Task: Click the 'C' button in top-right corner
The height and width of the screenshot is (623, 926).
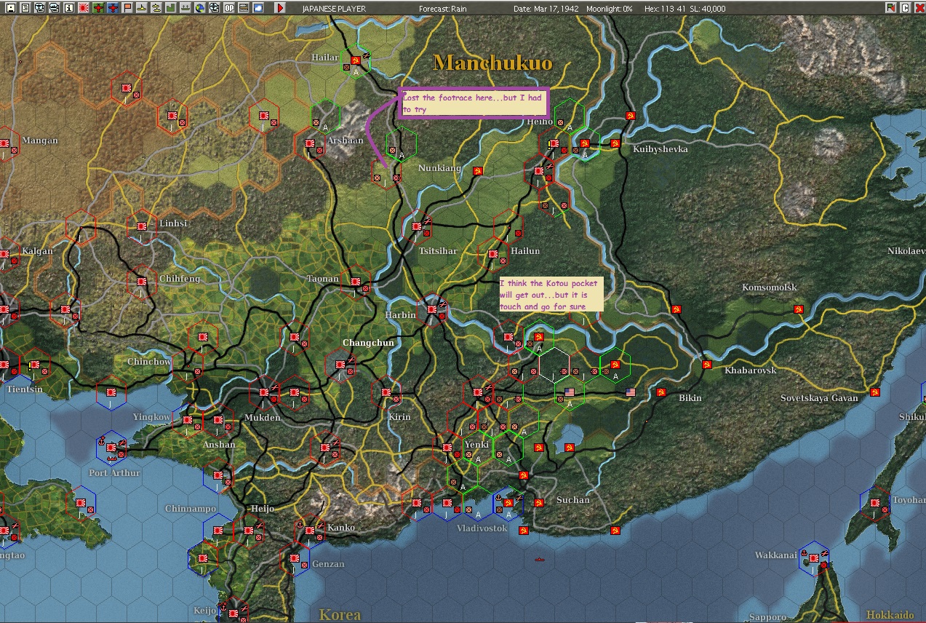Action: pos(906,8)
